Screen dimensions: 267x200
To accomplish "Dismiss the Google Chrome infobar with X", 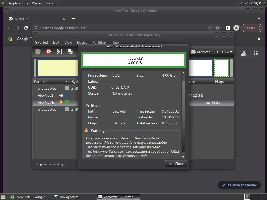I will [259, 39].
